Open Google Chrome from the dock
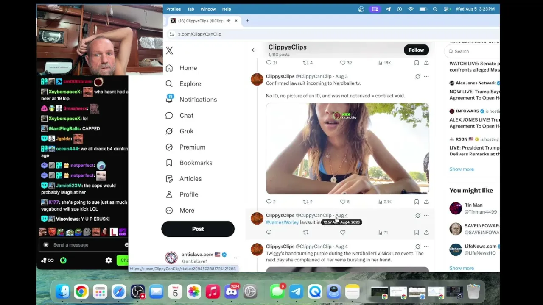This screenshot has width=543, height=305. point(81,291)
